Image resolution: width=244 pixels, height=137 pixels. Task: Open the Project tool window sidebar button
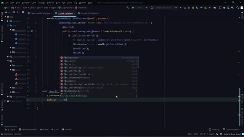click(2, 17)
